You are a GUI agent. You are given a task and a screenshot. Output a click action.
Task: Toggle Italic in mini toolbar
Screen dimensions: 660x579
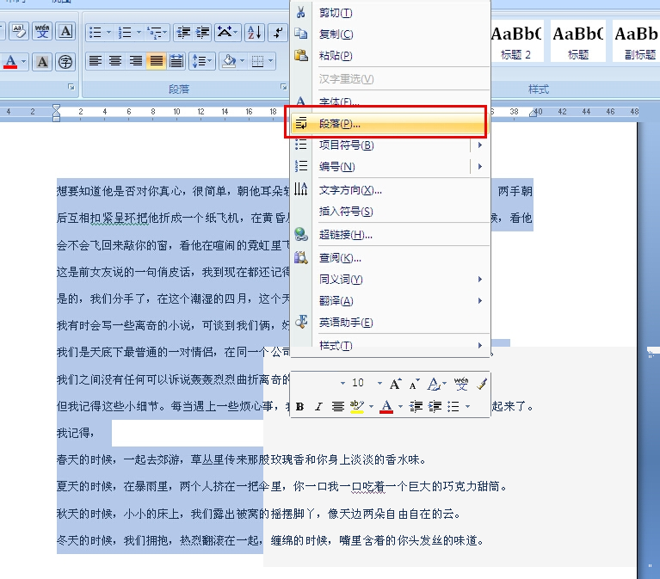[318, 406]
